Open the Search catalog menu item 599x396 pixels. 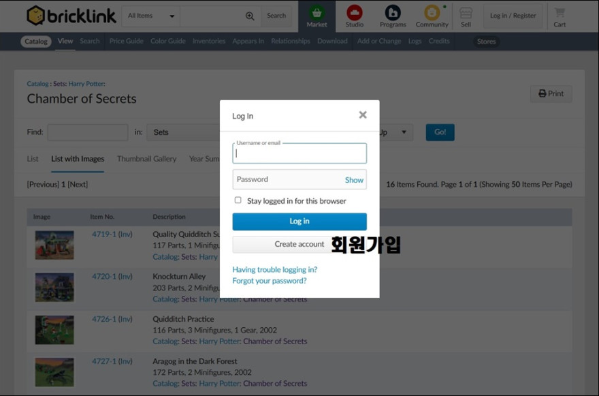pyautogui.click(x=90, y=41)
